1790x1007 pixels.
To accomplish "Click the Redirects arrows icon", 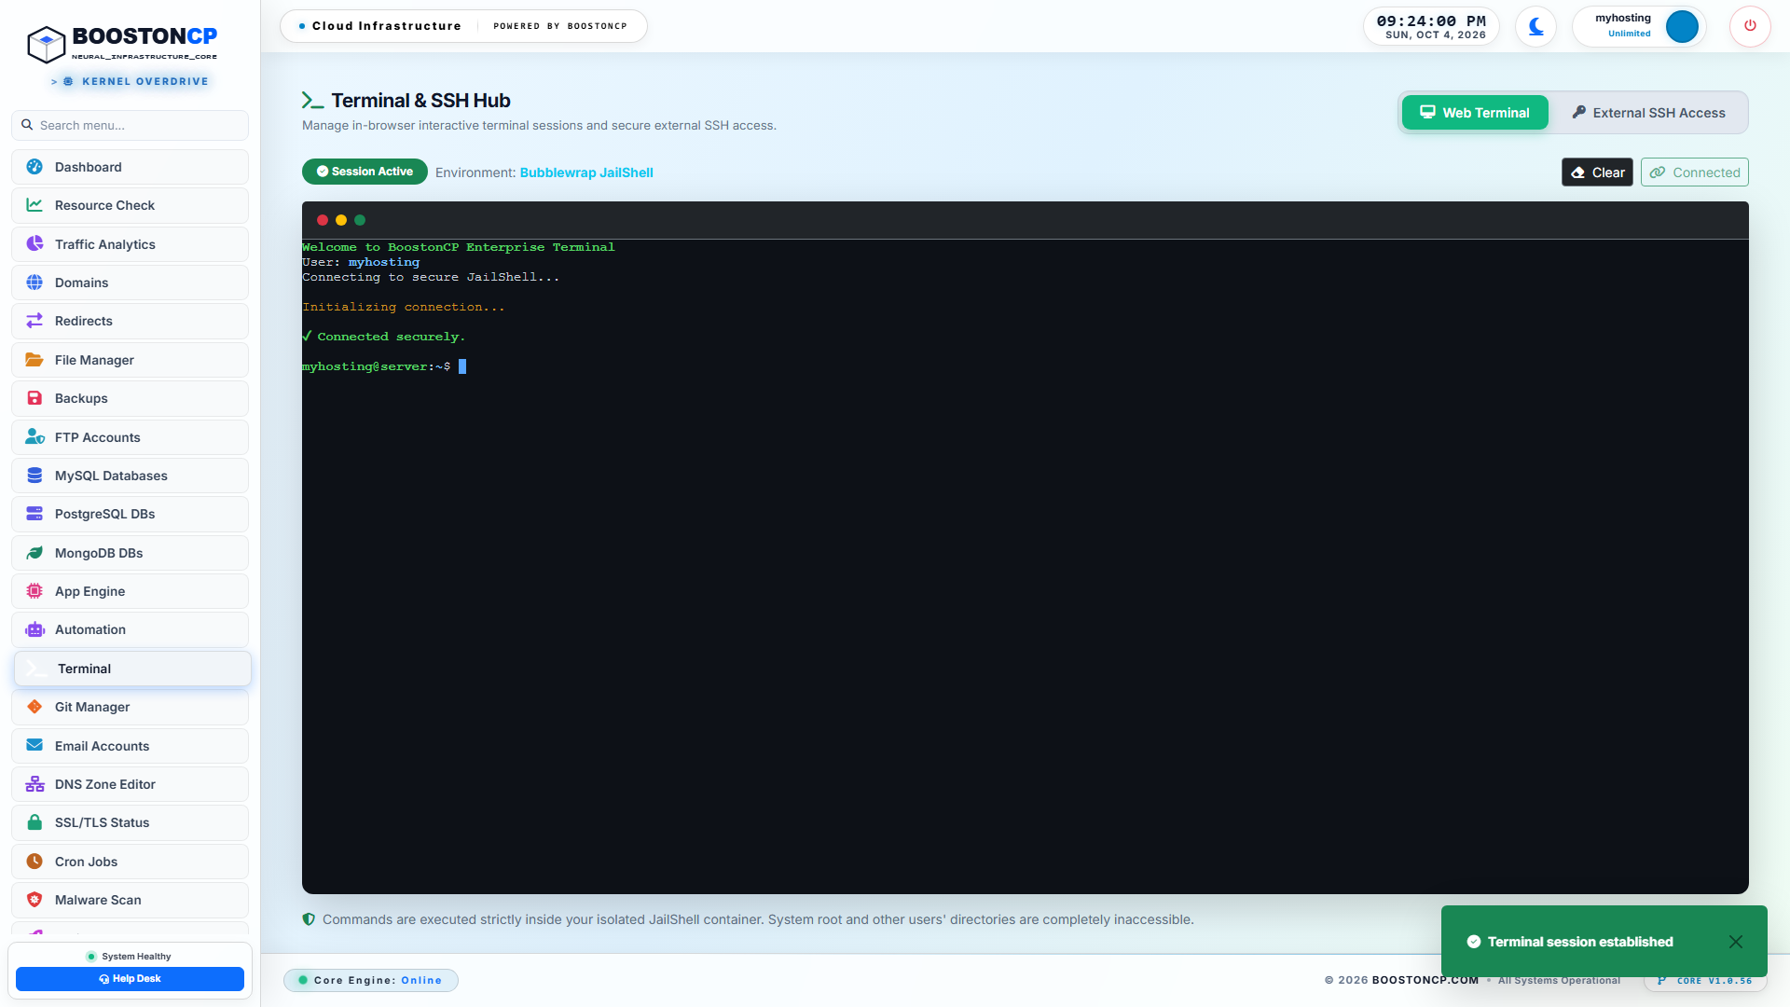I will [x=34, y=321].
